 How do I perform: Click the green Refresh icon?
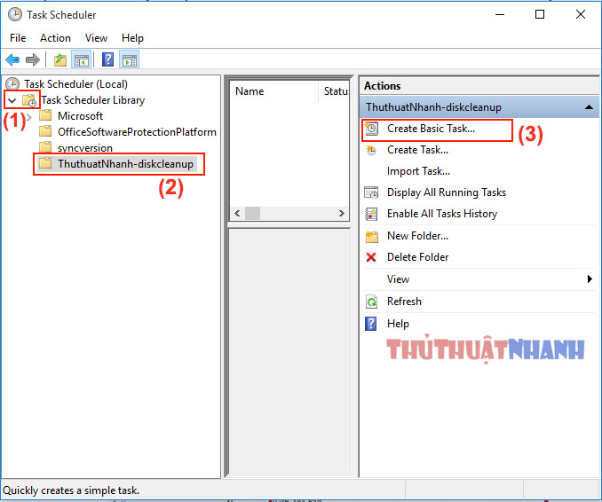pos(371,302)
